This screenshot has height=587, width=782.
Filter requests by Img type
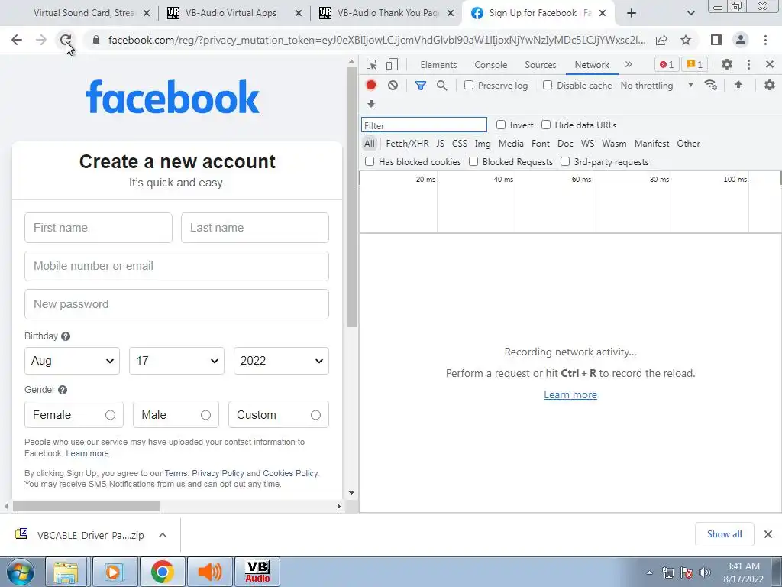(483, 143)
